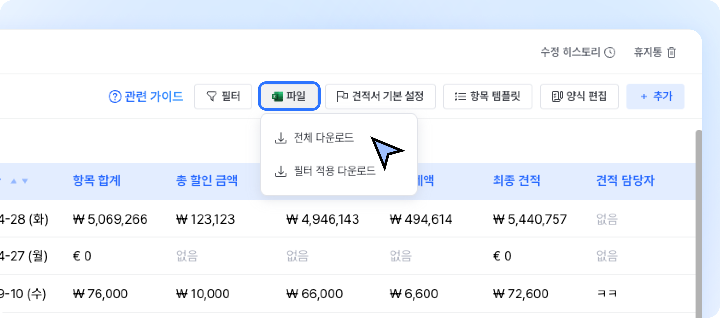Sort ascending with the up arrow
Image resolution: width=720 pixels, height=318 pixels.
[x=14, y=181]
